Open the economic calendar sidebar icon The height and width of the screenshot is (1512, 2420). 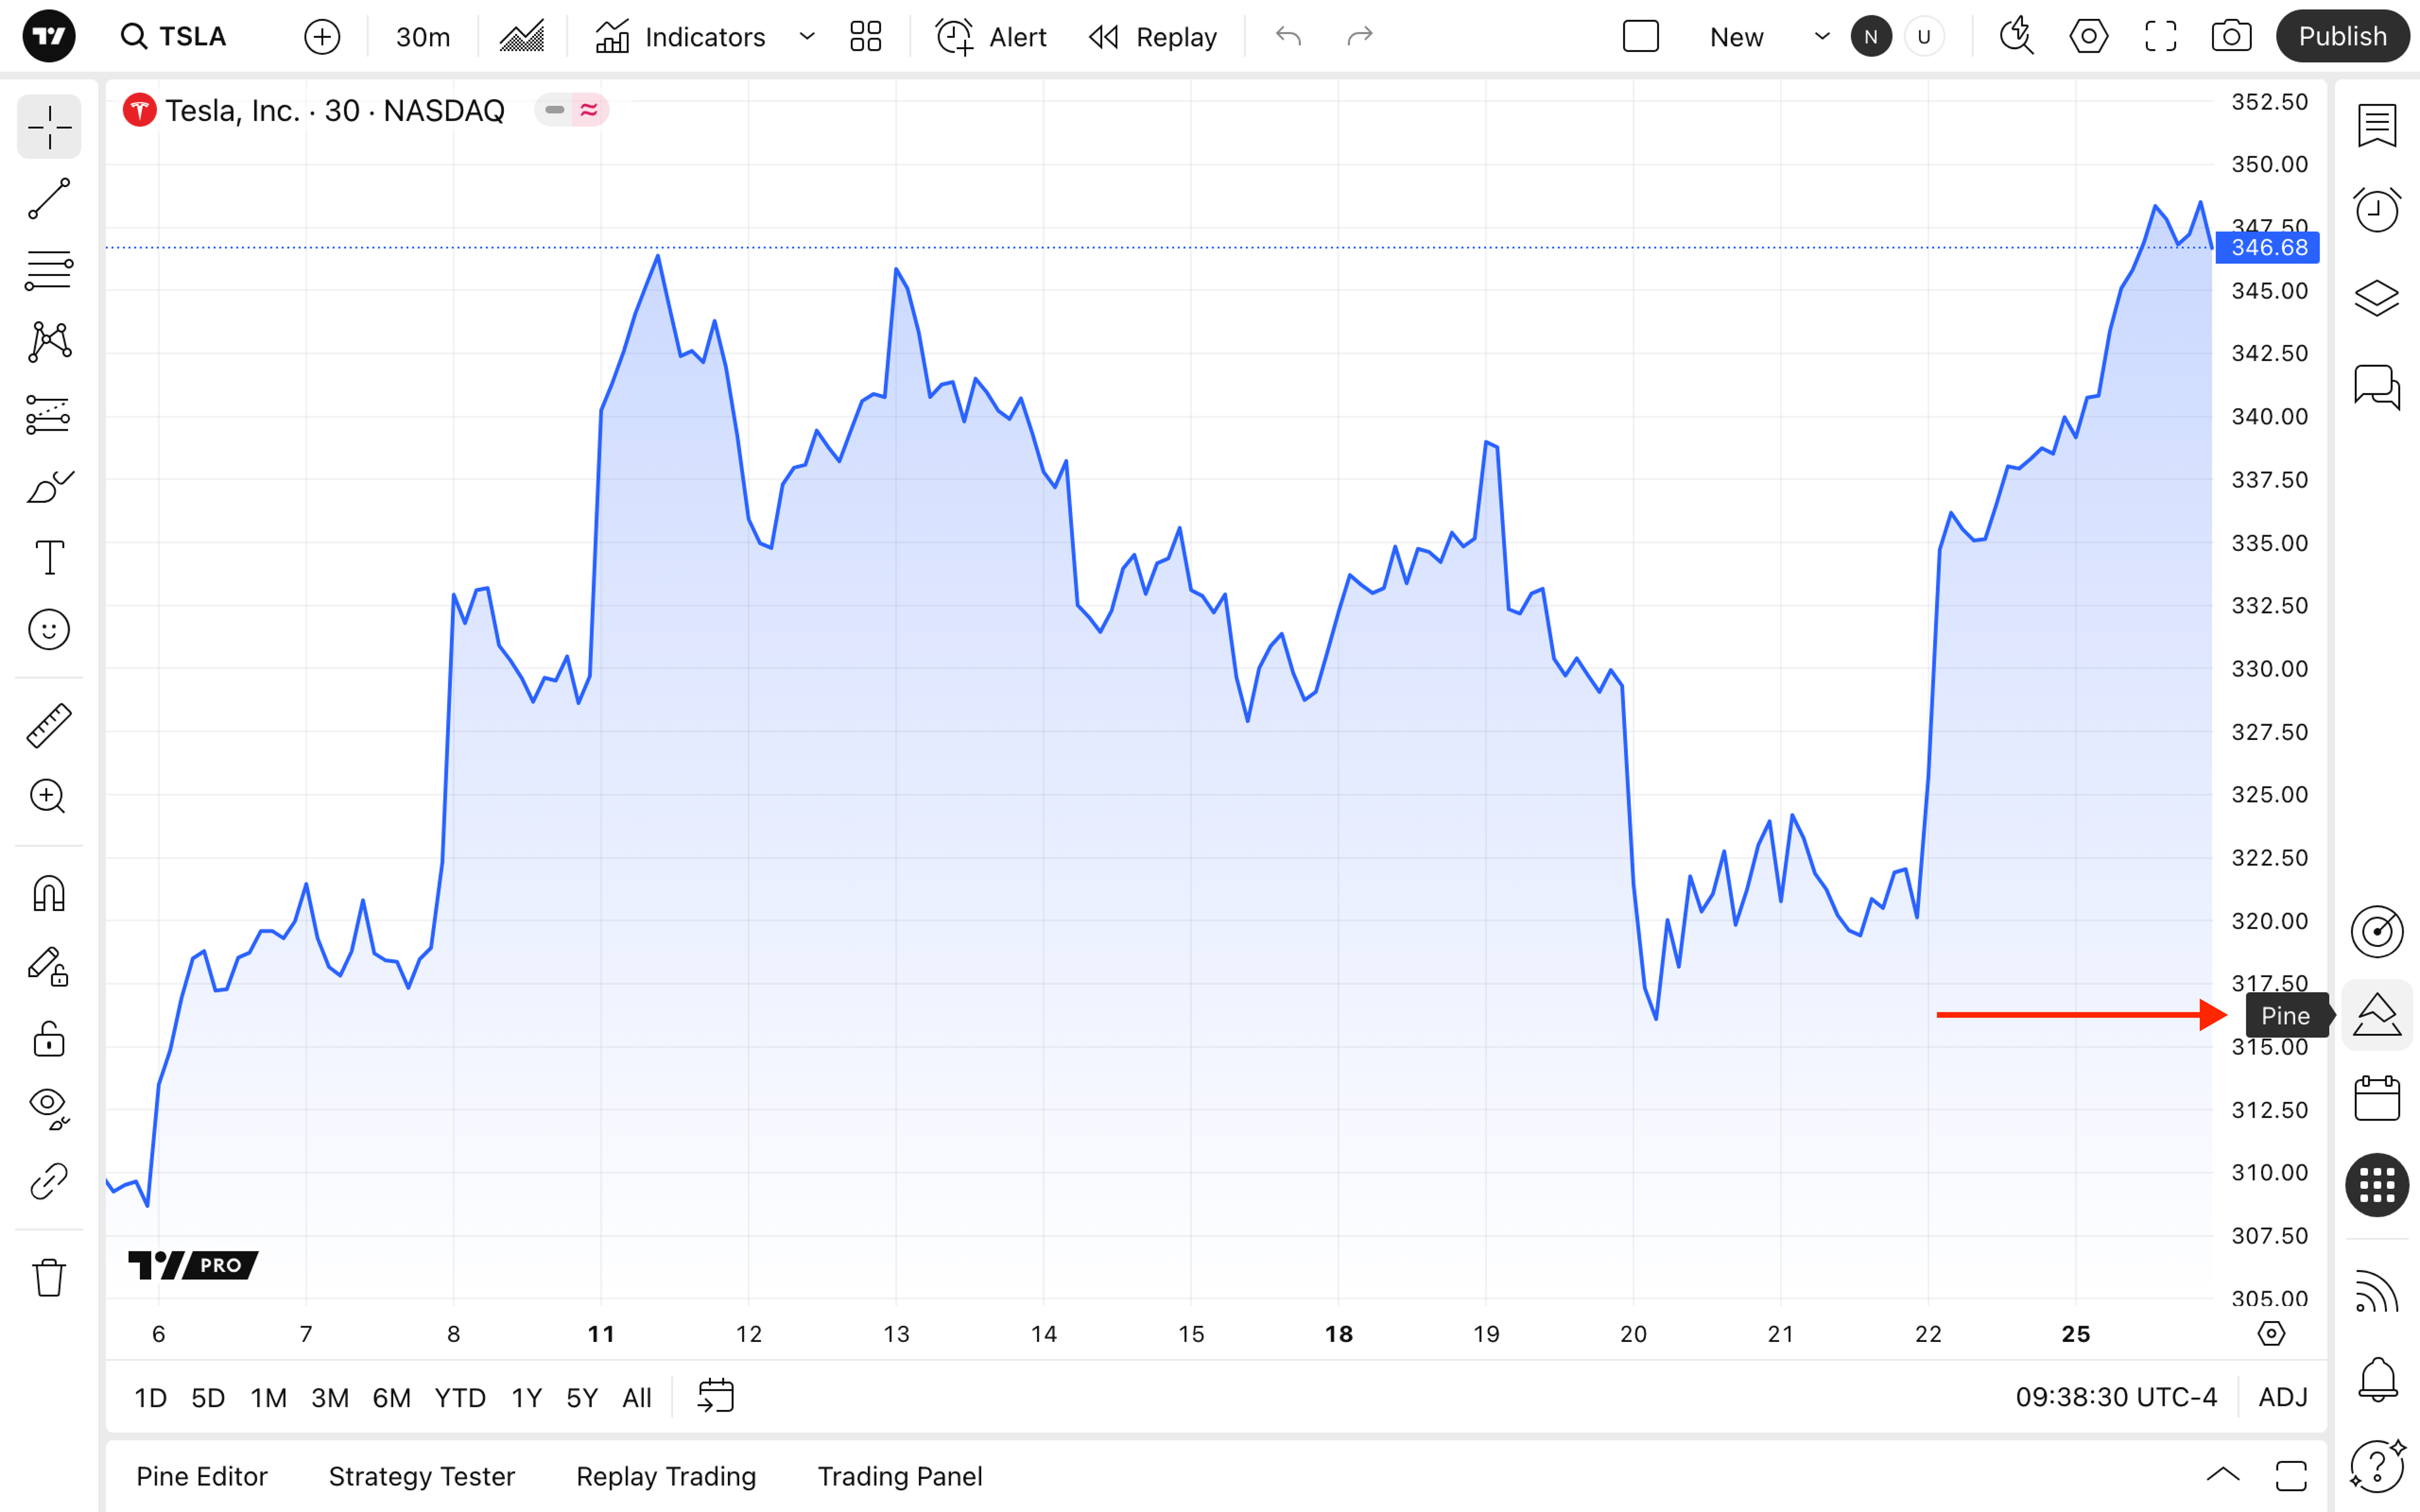(2376, 1099)
